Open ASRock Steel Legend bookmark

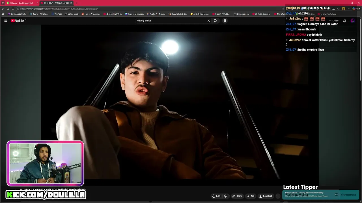[x=200, y=14]
